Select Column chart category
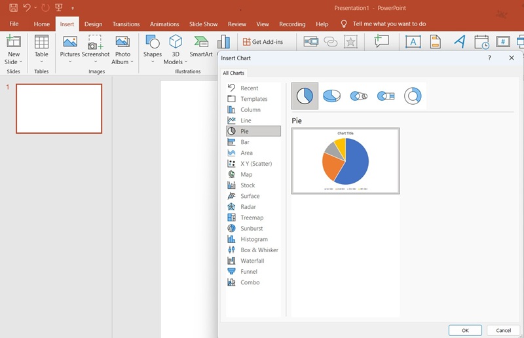The image size is (524, 338). click(253, 109)
